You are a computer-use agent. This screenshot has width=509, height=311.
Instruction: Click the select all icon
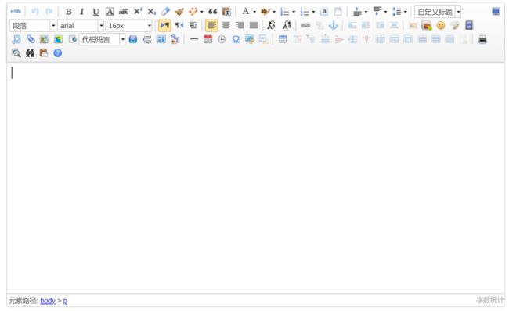[x=324, y=12]
